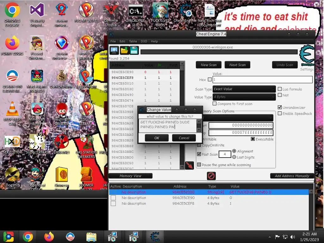Viewport: 324px width, 243px height.
Task: Show hidden tray icons arrow
Action: 270,237
